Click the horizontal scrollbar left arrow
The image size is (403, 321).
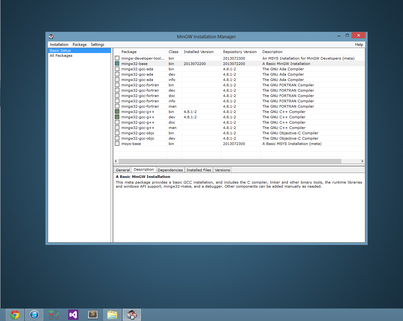point(116,161)
